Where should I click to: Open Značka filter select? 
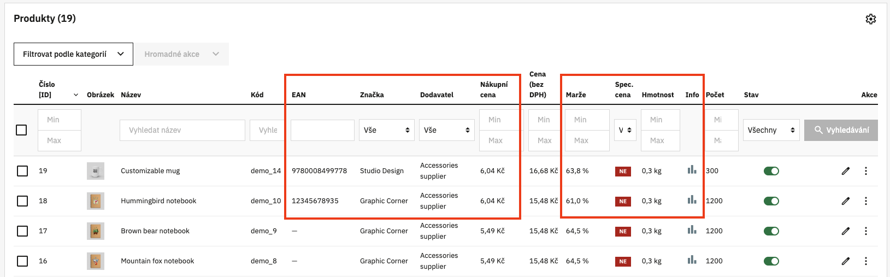(x=387, y=130)
